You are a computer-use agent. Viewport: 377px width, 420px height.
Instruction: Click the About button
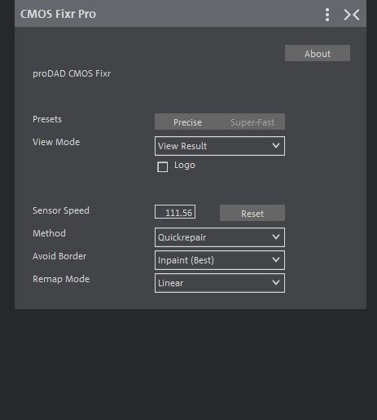tap(318, 53)
